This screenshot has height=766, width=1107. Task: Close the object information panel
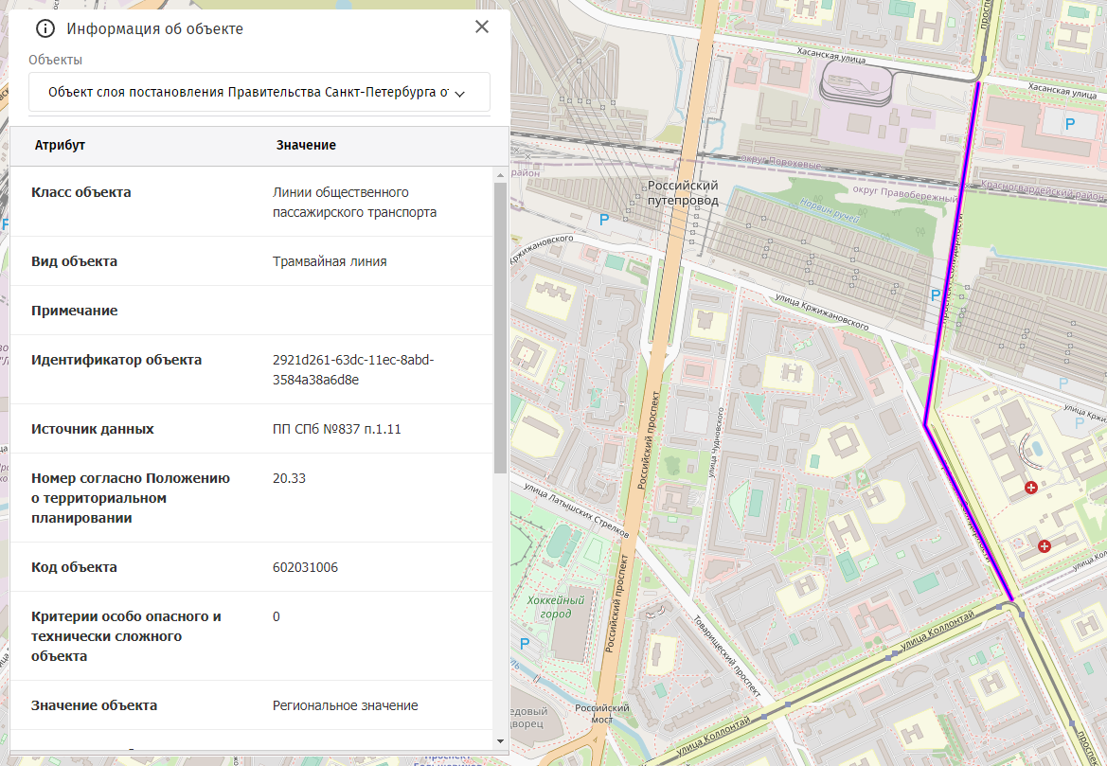tap(482, 27)
